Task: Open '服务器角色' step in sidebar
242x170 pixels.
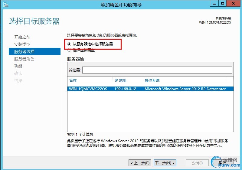Action: 24,59
